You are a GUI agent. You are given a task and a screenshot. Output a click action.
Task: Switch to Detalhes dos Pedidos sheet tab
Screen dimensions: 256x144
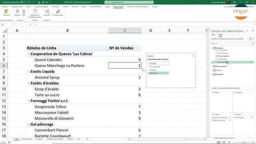tap(55, 139)
